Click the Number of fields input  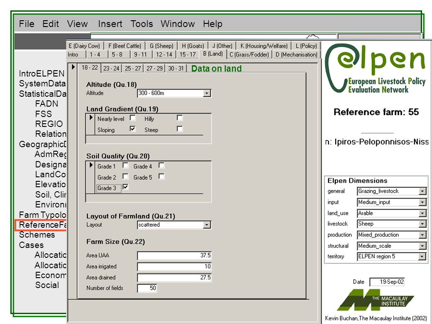[x=147, y=288]
